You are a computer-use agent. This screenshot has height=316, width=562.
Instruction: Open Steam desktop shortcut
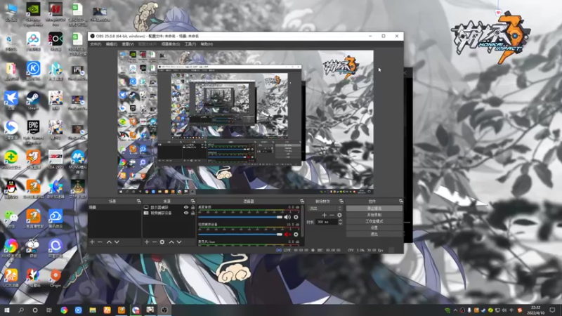click(x=33, y=100)
